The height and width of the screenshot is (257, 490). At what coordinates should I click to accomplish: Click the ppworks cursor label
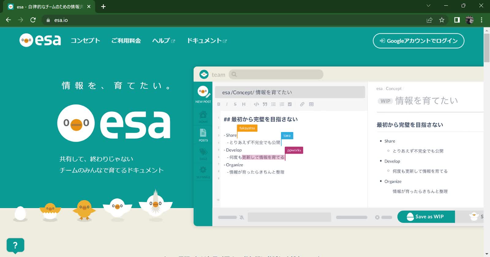(294, 150)
